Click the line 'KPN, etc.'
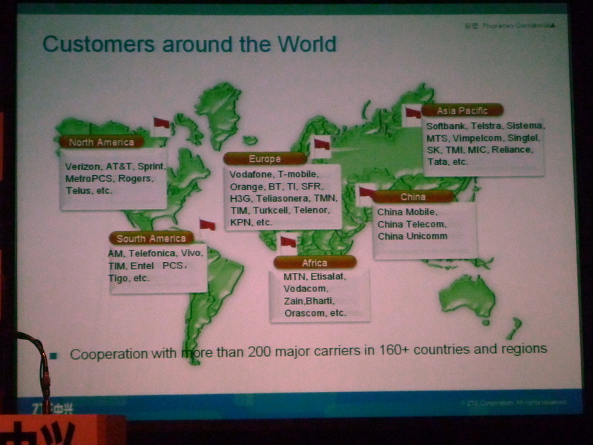This screenshot has width=593, height=445. [251, 222]
